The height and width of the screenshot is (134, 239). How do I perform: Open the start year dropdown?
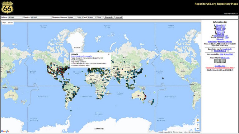(81, 17)
